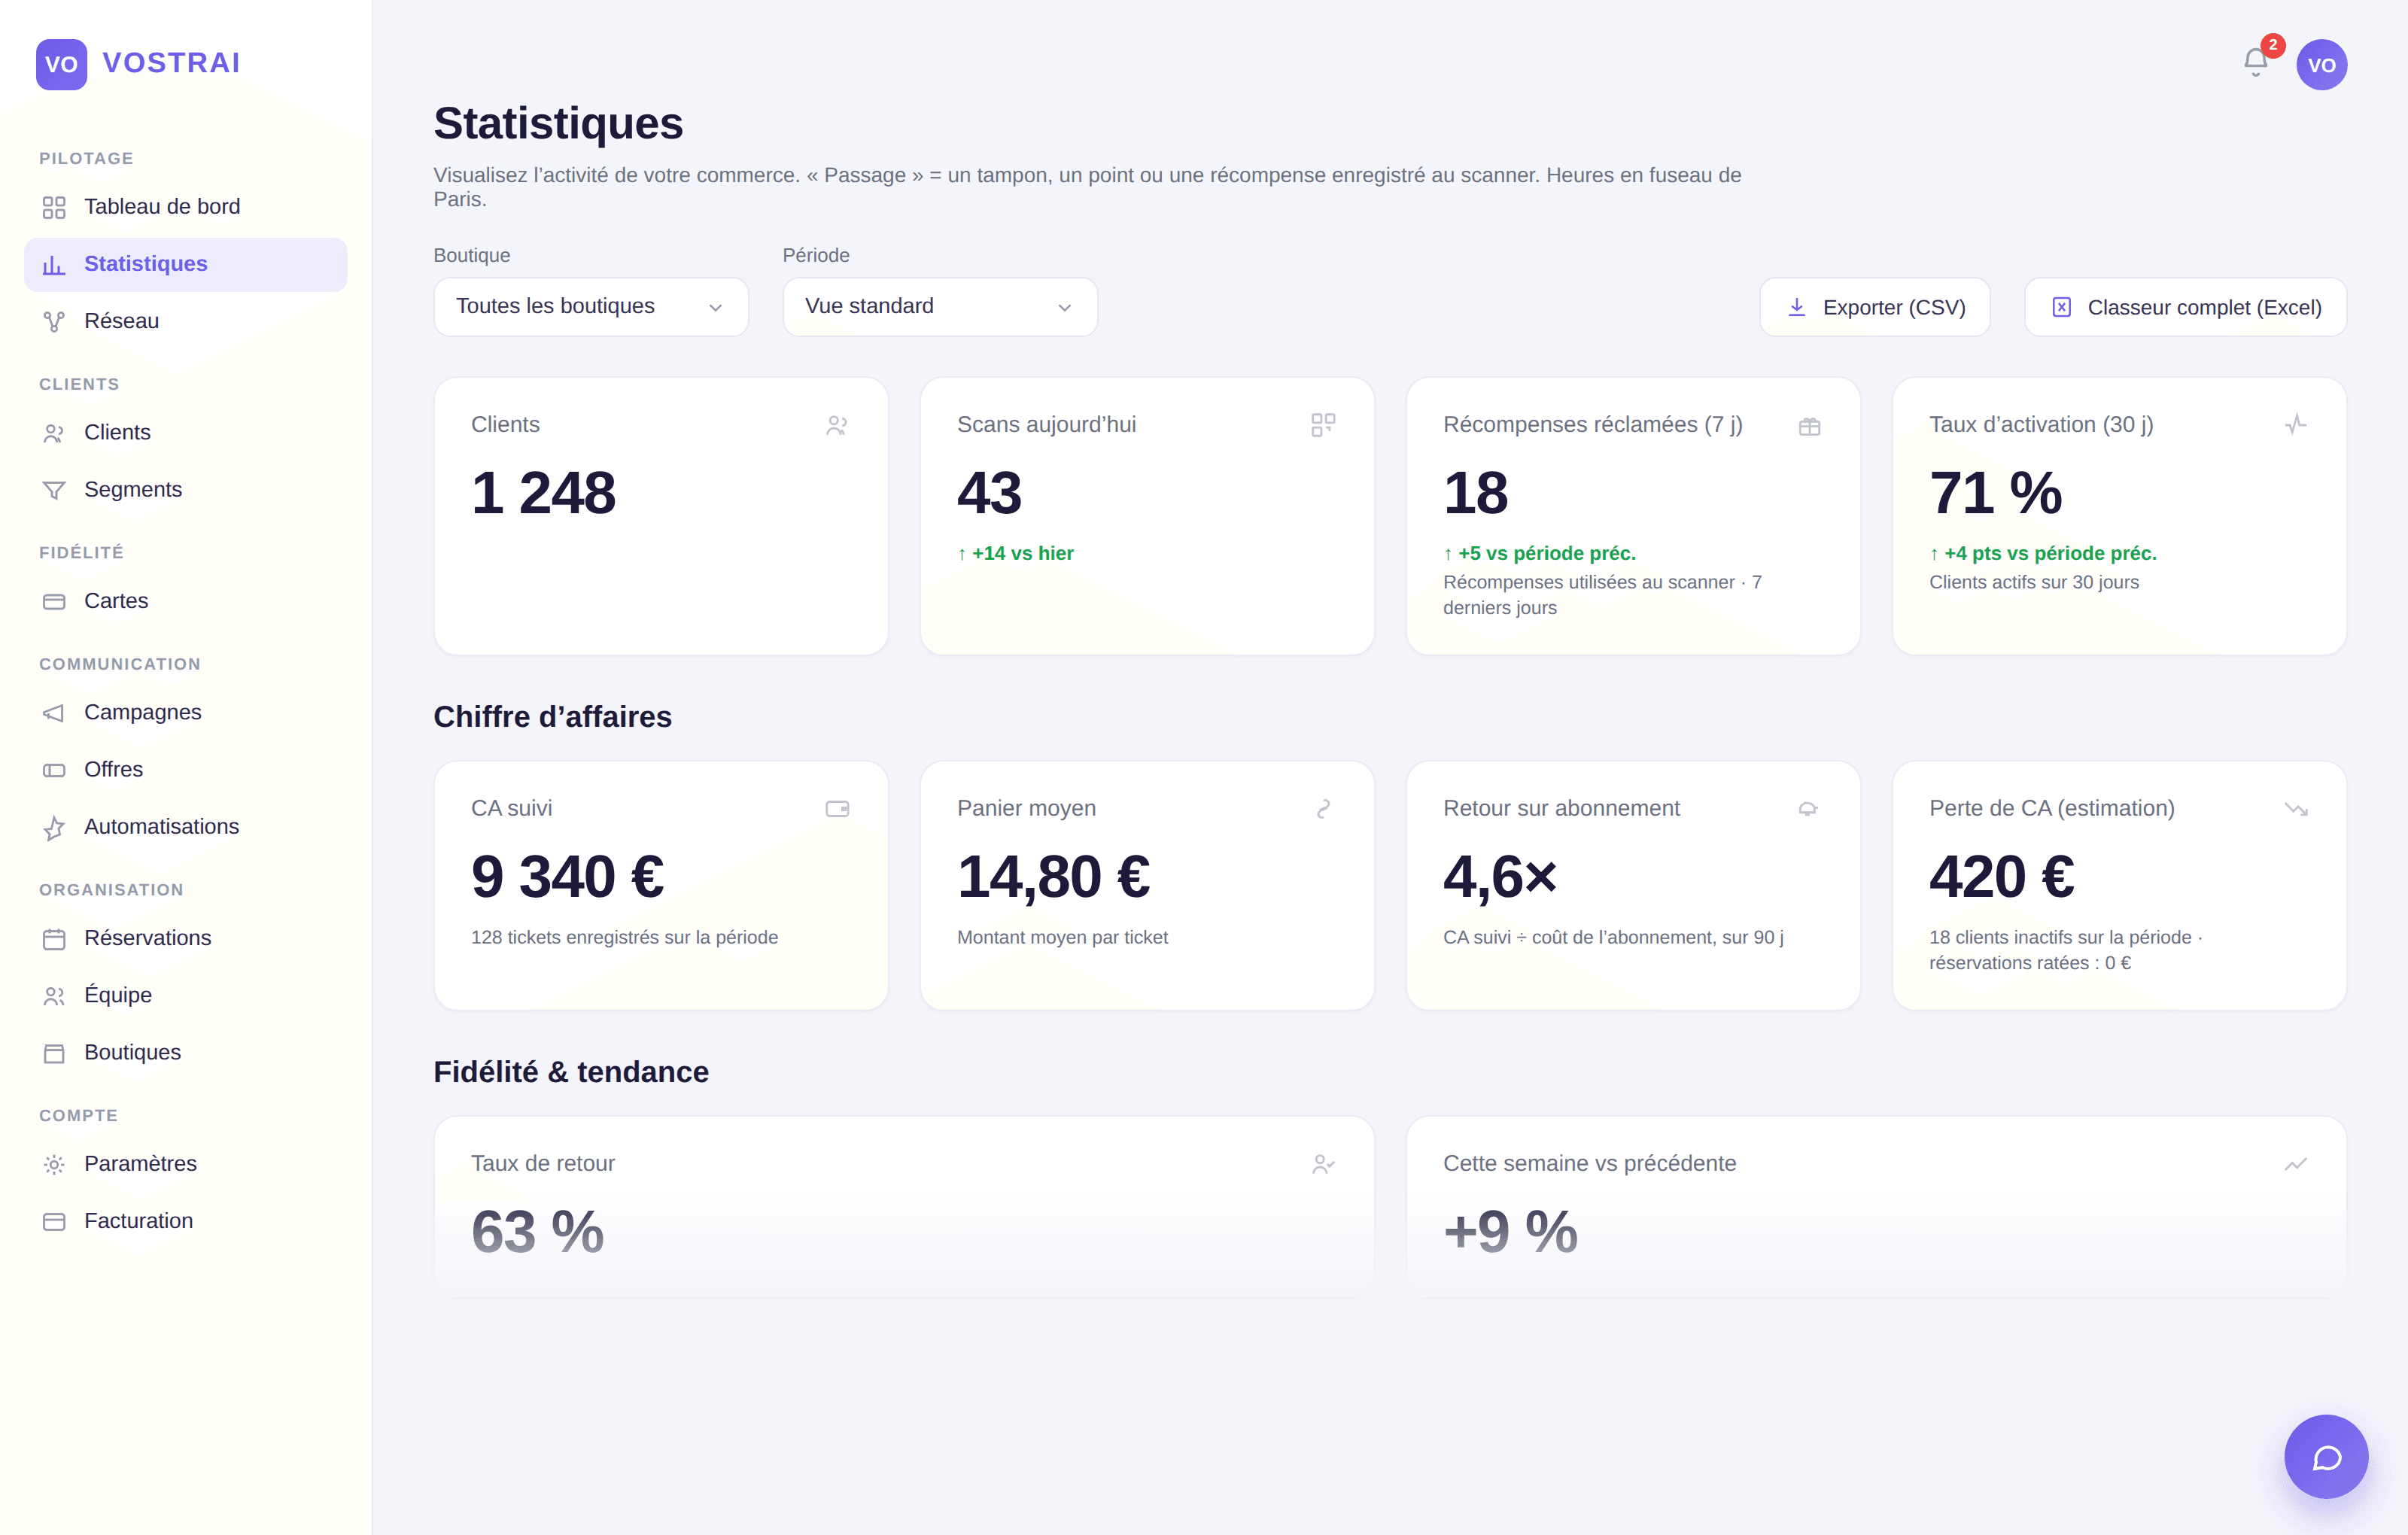Click the +14 vs hier indicator
2408x1535 pixels.
pos(1015,553)
